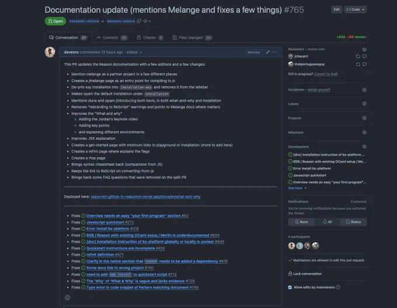Click the fourth participant avatar
Image resolution: width=397 pixels, height=308 pixels.
315,246
